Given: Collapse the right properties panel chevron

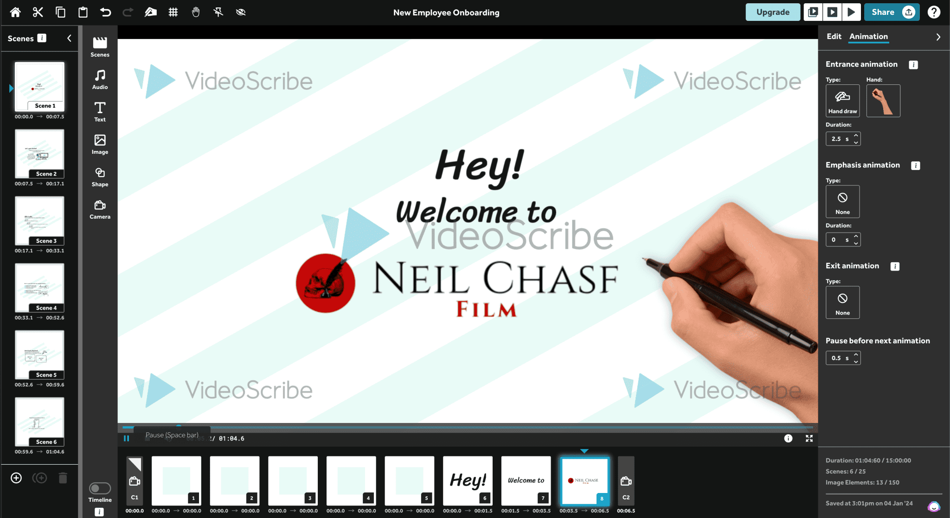Looking at the screenshot, I should coord(938,37).
